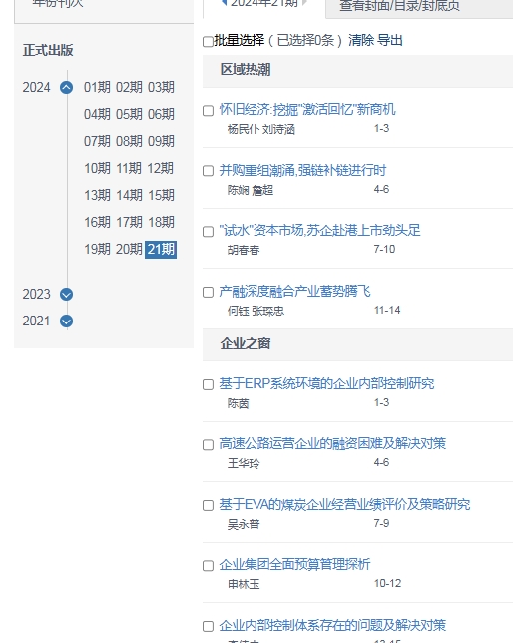
Task: Open article 企业集团全面预算管理探析
Action: 294,564
